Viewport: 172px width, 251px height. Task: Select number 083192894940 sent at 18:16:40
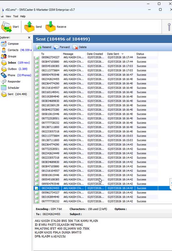pyautogui.click(x=50, y=97)
